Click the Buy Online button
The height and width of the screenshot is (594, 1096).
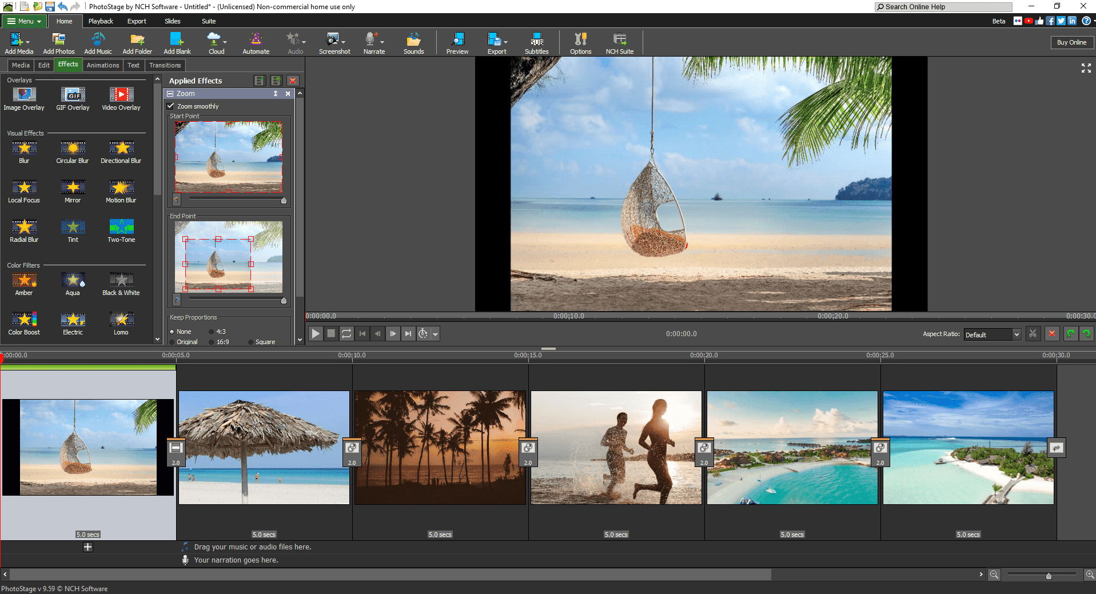(x=1071, y=42)
